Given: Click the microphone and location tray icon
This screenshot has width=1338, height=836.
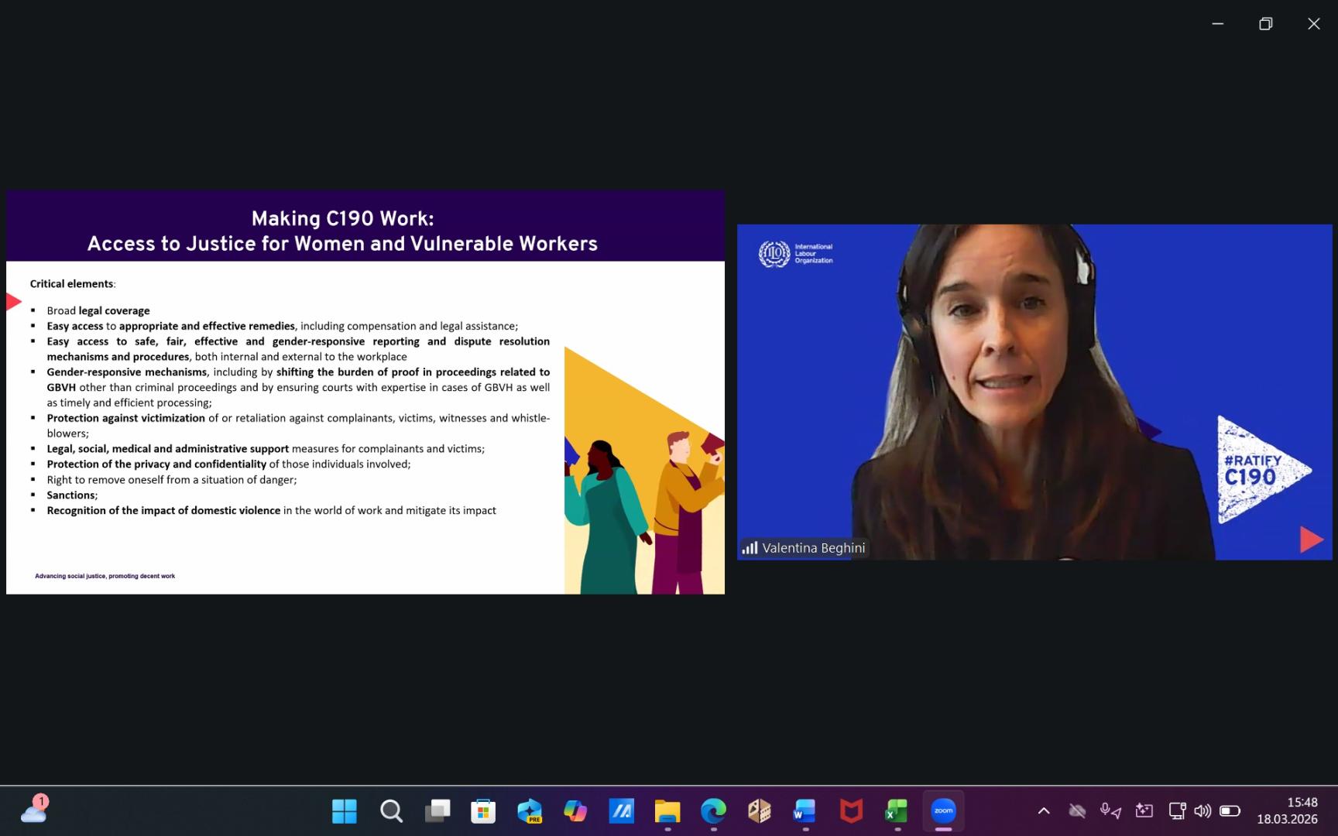Looking at the screenshot, I should coord(1110,810).
